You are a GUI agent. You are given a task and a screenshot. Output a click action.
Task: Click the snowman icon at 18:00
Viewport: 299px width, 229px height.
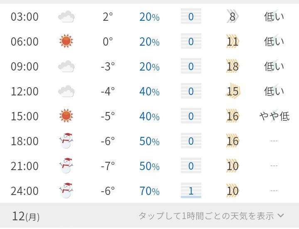(x=66, y=141)
